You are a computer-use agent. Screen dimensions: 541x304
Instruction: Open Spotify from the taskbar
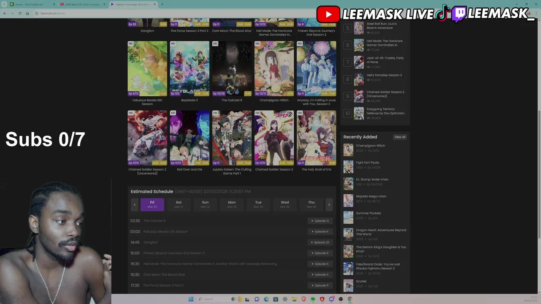pyautogui.click(x=313, y=299)
